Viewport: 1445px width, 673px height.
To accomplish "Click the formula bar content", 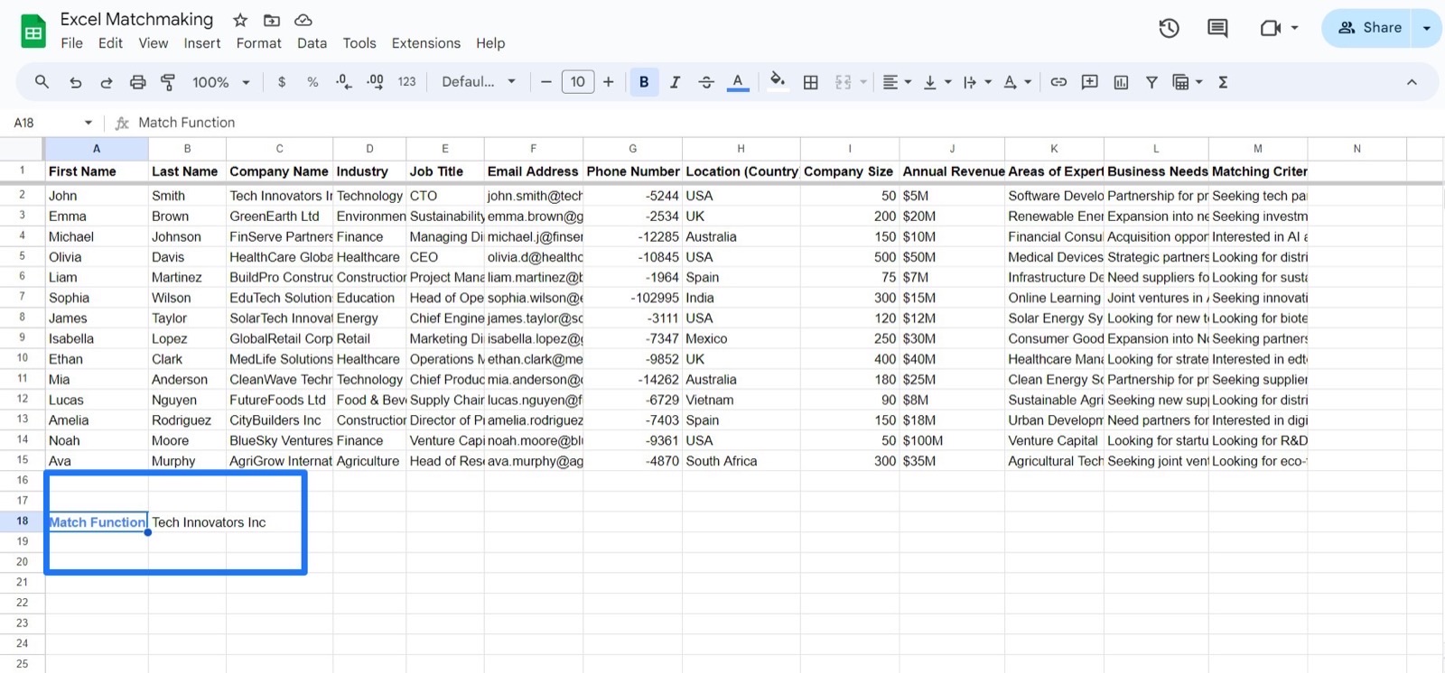I will point(186,123).
